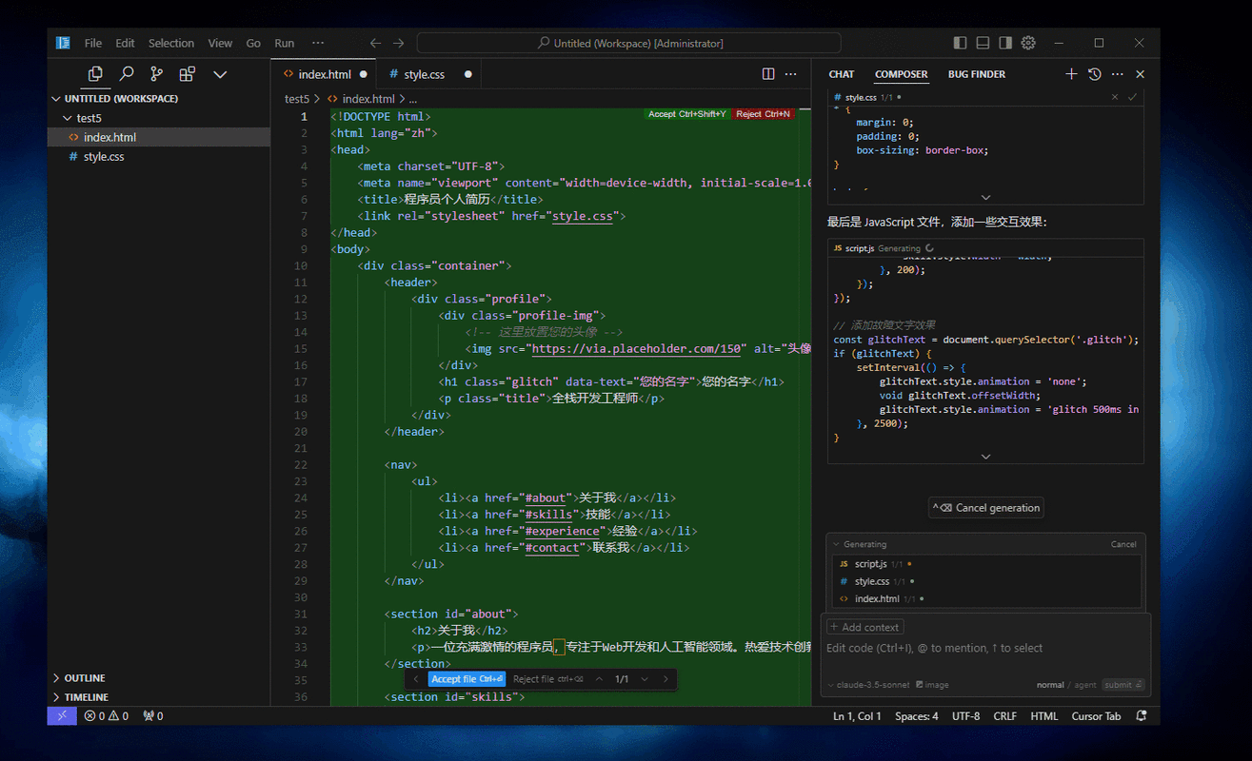Open the settings gear in title bar
The height and width of the screenshot is (761, 1252).
tap(1028, 43)
